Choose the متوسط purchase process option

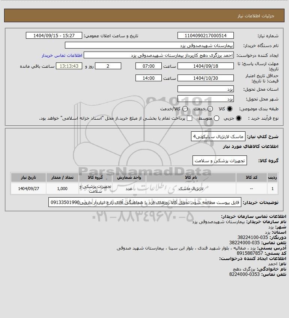(x=217, y=118)
